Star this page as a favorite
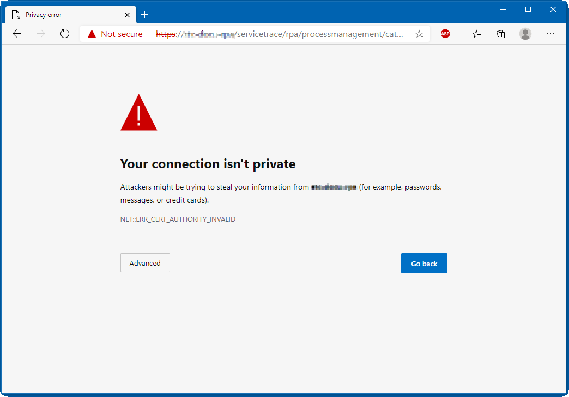This screenshot has height=397, width=569. [x=419, y=33]
